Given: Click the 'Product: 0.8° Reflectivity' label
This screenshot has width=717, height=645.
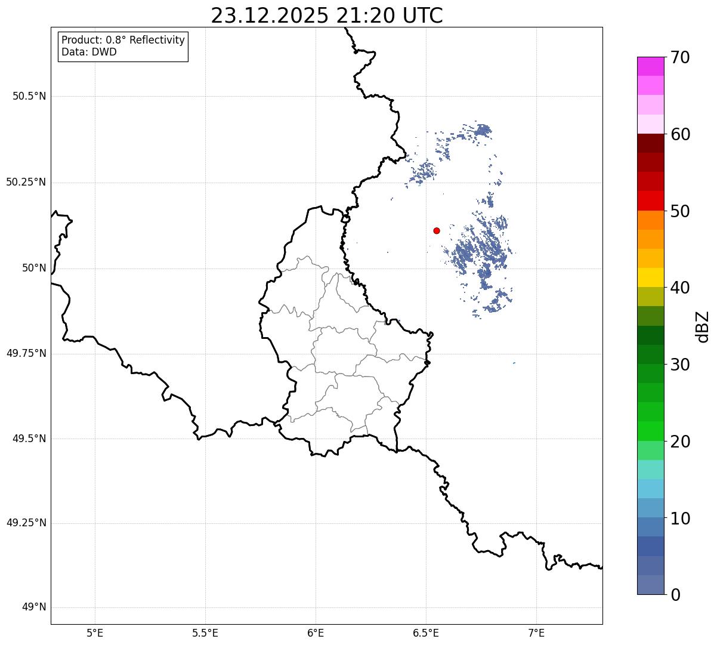Looking at the screenshot, I should 123,40.
